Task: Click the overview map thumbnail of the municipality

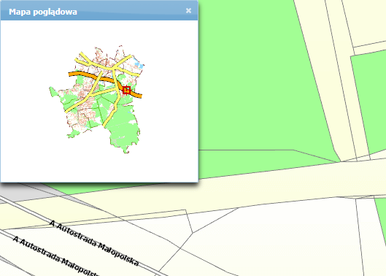Action: point(97,99)
